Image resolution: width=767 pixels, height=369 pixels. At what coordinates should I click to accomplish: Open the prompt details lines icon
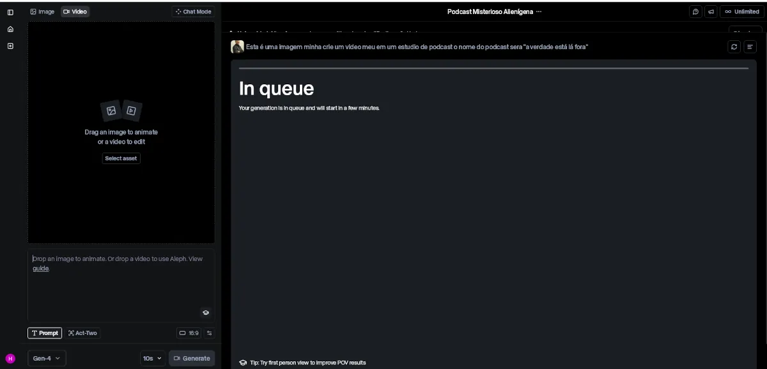click(x=750, y=47)
